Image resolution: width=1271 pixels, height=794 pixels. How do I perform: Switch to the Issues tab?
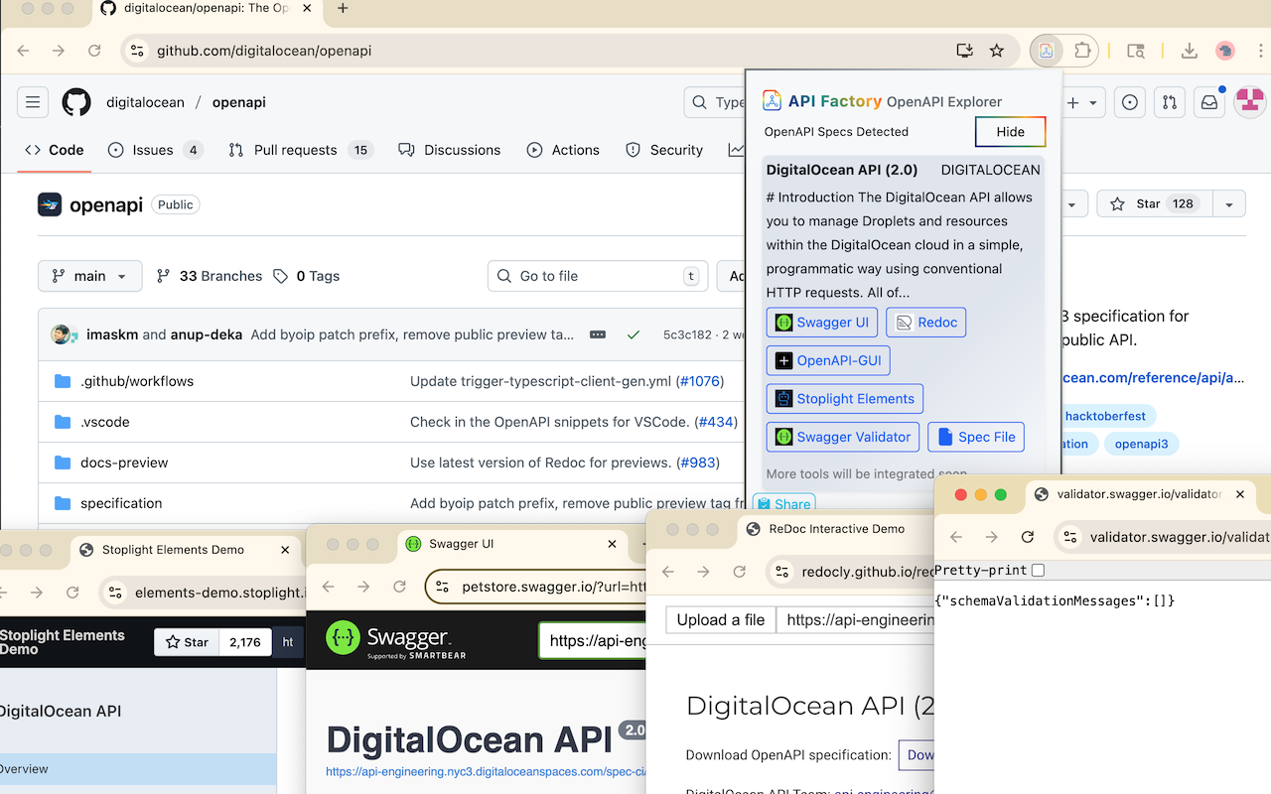pos(154,150)
